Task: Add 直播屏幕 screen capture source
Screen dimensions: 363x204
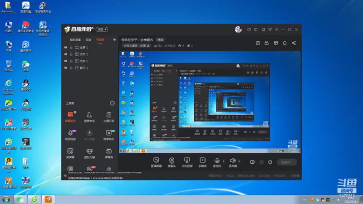Action: pos(156,162)
